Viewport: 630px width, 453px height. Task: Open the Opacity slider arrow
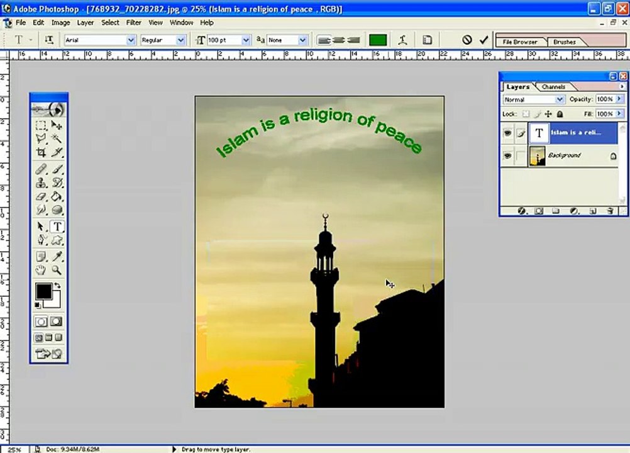pyautogui.click(x=619, y=99)
